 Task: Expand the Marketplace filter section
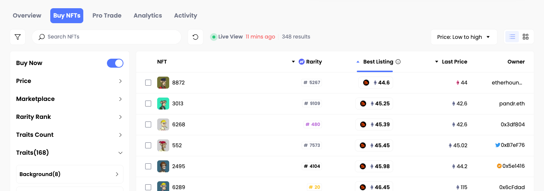click(x=70, y=99)
